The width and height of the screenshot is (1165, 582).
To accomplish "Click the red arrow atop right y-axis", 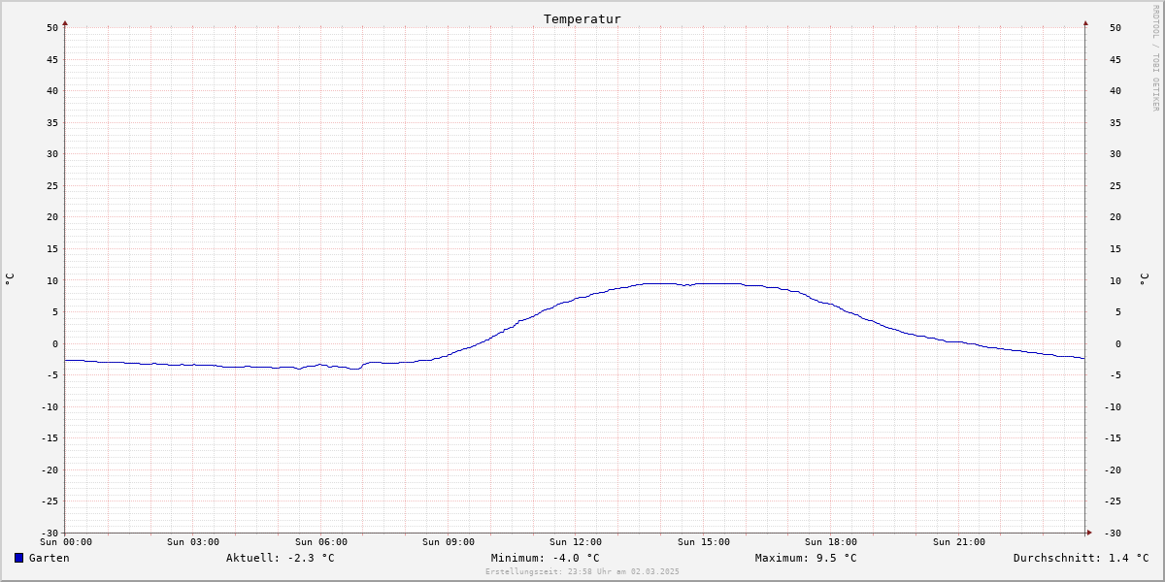I will click(x=1085, y=22).
